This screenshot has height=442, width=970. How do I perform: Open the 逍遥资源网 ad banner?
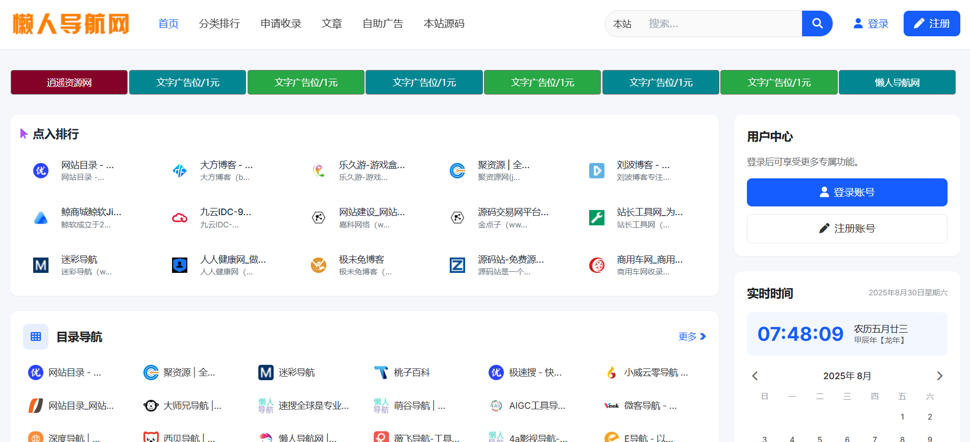click(69, 82)
